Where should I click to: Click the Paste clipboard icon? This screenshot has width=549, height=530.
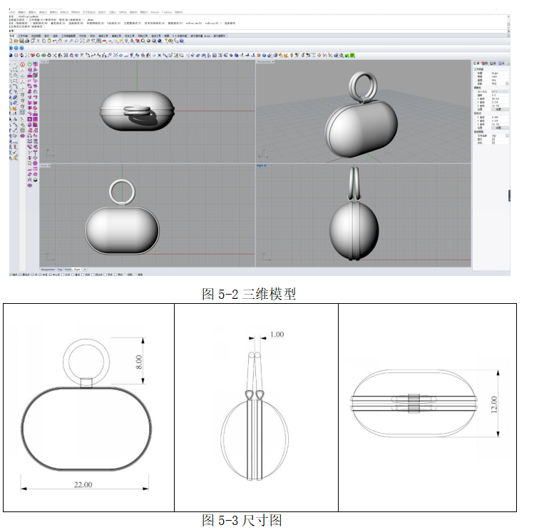pos(49,41)
